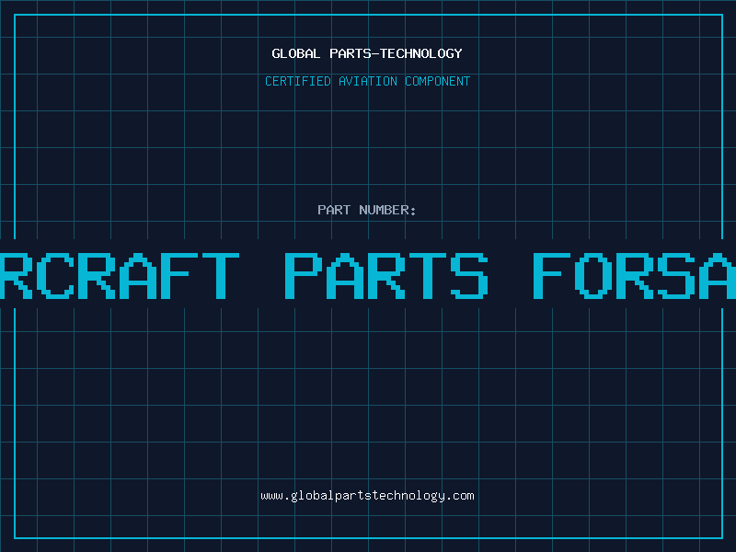Image resolution: width=736 pixels, height=552 pixels.
Task: Click the CERTIFIED AVIATION COMPONENT subtitle
Action: (367, 81)
